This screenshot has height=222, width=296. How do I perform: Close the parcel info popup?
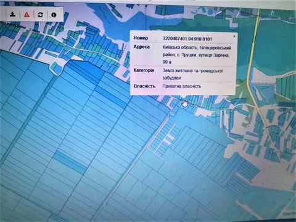click(x=234, y=36)
